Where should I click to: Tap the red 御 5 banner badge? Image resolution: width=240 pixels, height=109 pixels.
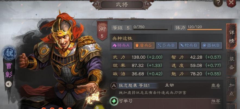click(102, 31)
